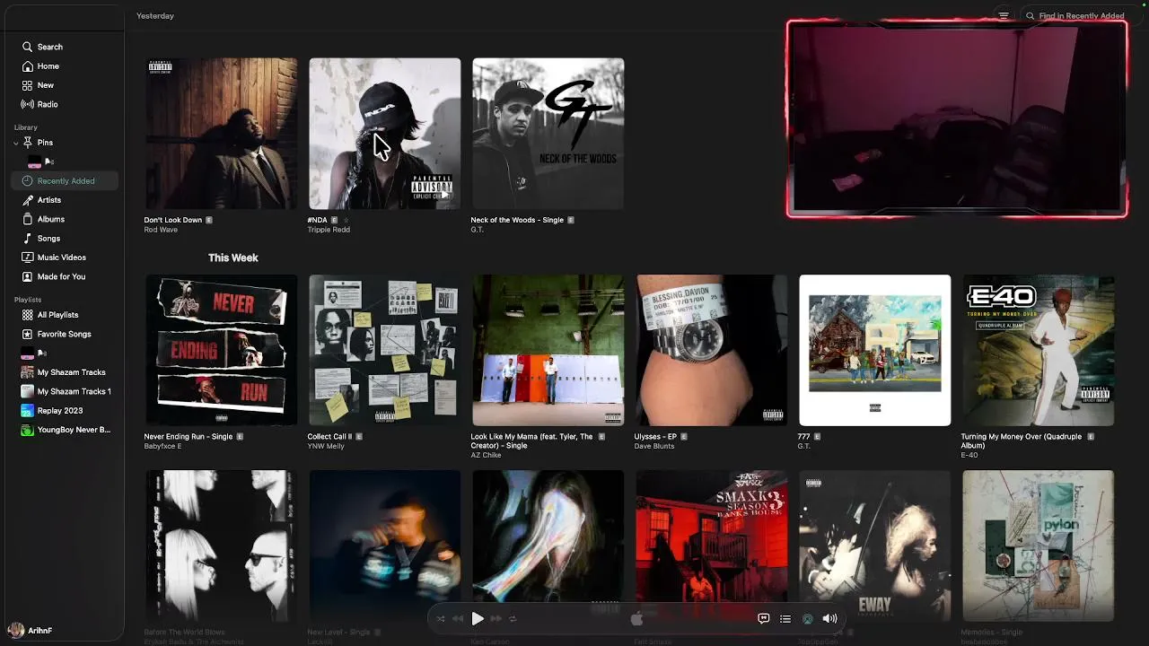The width and height of the screenshot is (1149, 646).
Task: Skip to the previous track
Action: click(x=458, y=618)
